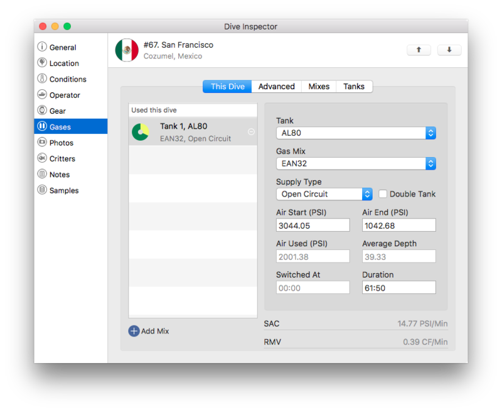Go to previous dive with up arrow

click(419, 50)
